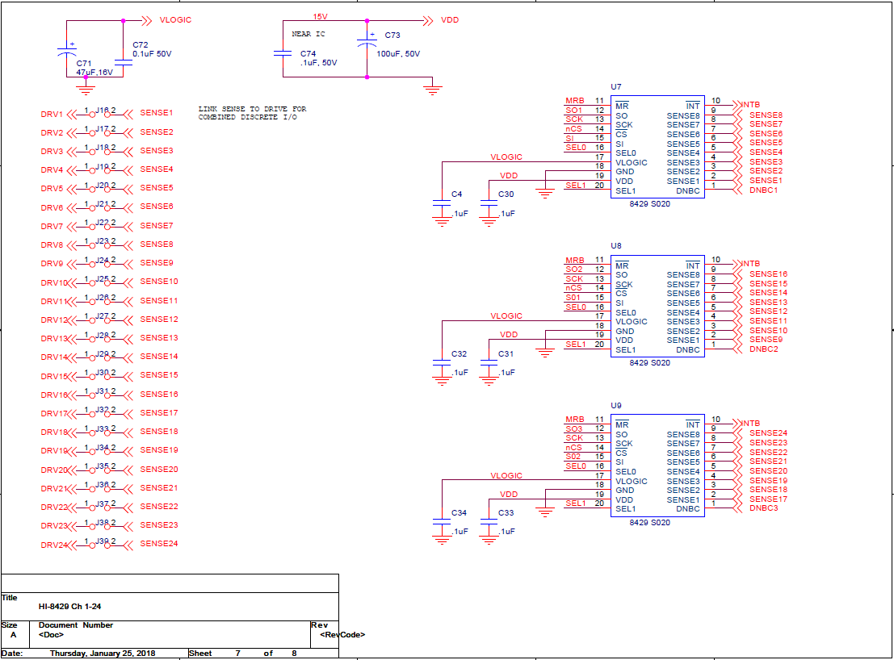Click the sheet number '7' in title block
The width and height of the screenshot is (894, 660).
tap(237, 654)
